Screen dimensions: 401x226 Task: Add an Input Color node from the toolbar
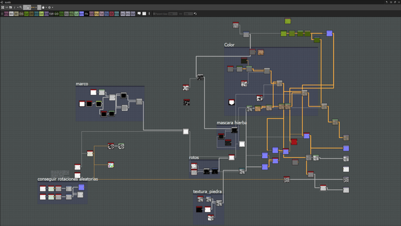123,14
